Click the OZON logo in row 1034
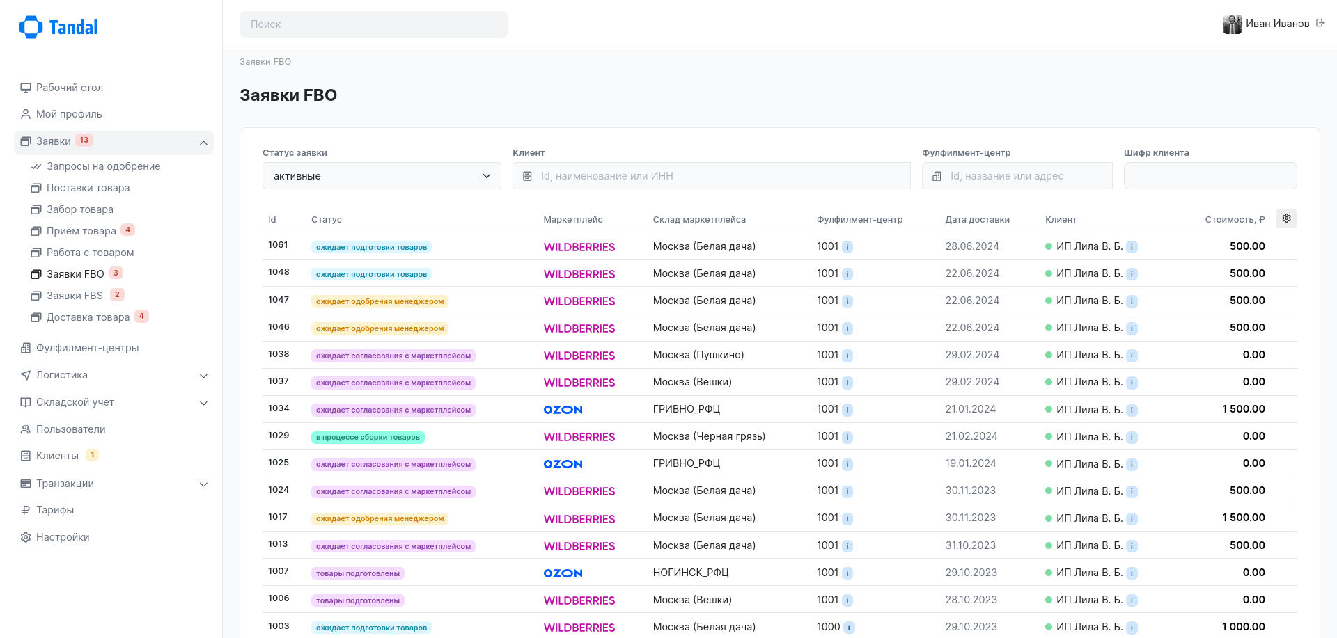 coord(563,410)
